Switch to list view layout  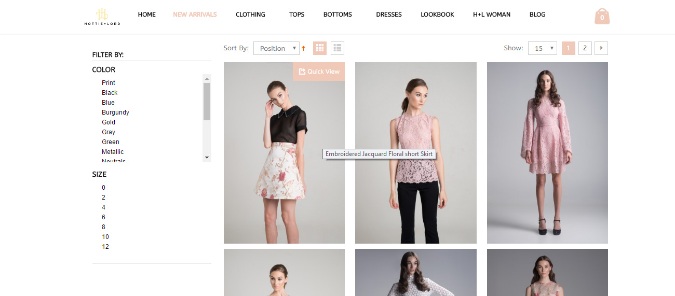337,48
